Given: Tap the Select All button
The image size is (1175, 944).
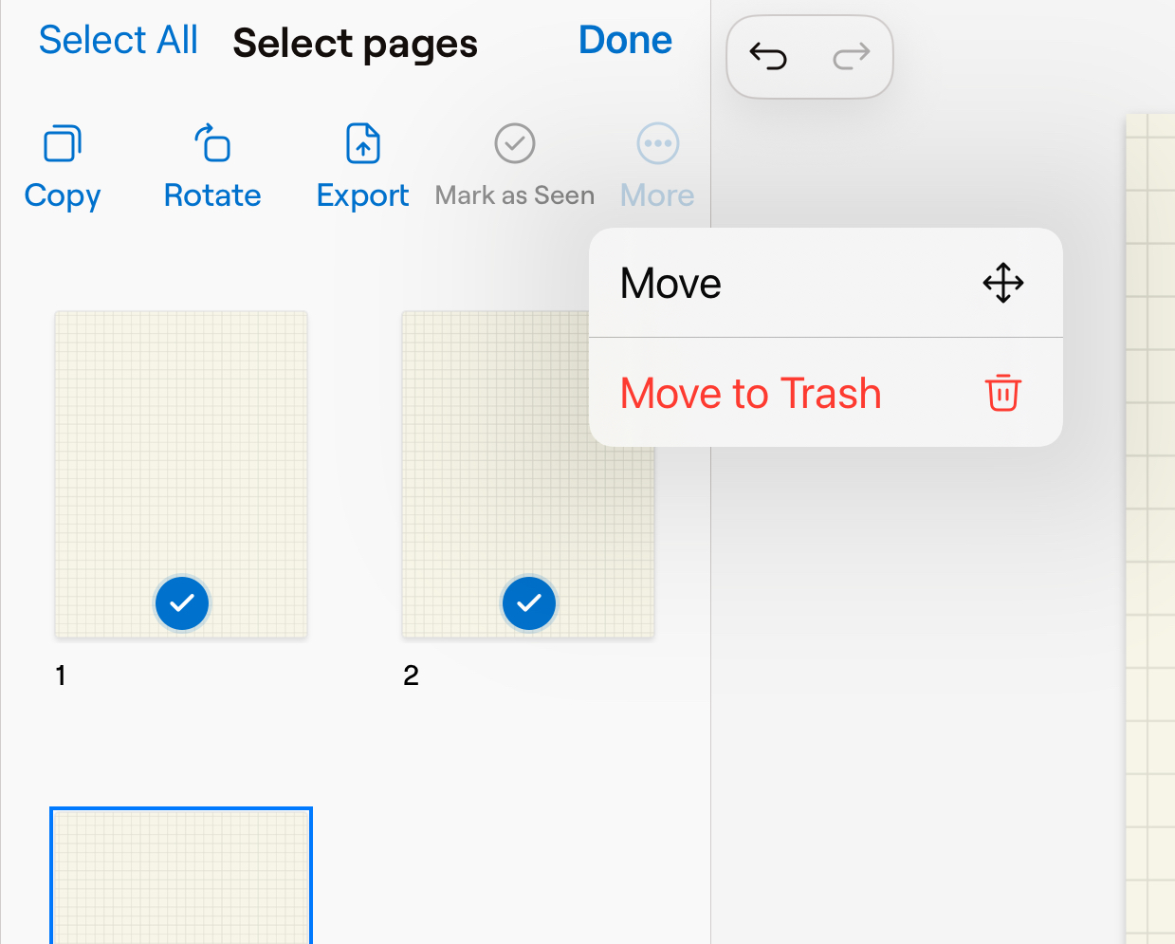Looking at the screenshot, I should [118, 41].
